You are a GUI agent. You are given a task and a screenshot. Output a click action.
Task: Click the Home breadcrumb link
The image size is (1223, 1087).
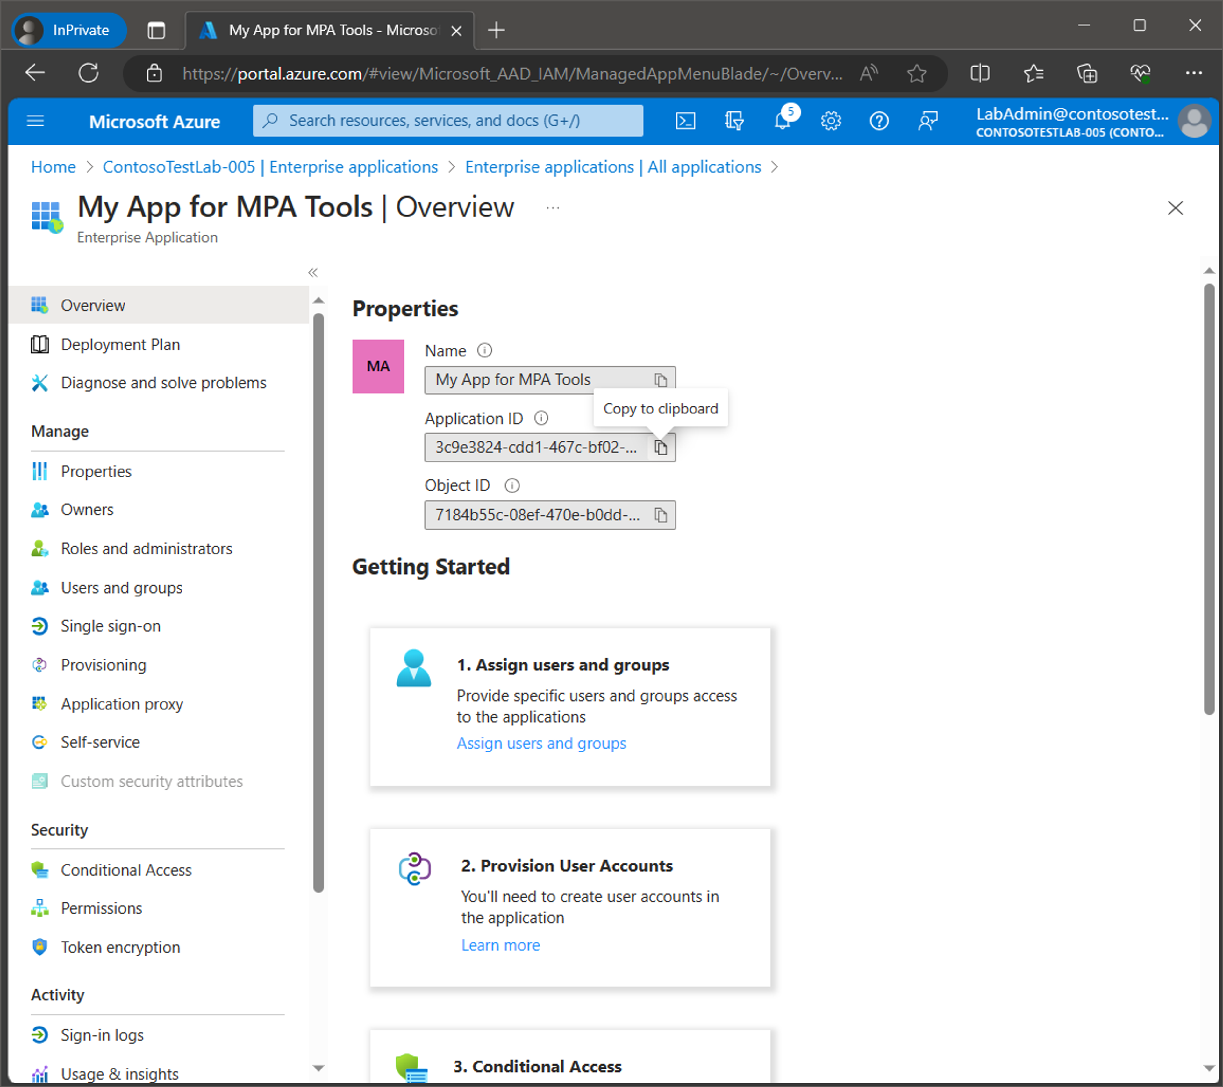point(53,167)
